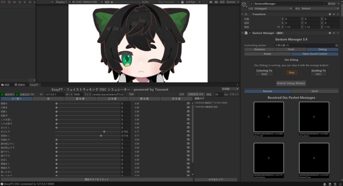The height and width of the screenshot is (186, 343).
Task: Click the play button in the top toolbar
Action: point(25,2)
